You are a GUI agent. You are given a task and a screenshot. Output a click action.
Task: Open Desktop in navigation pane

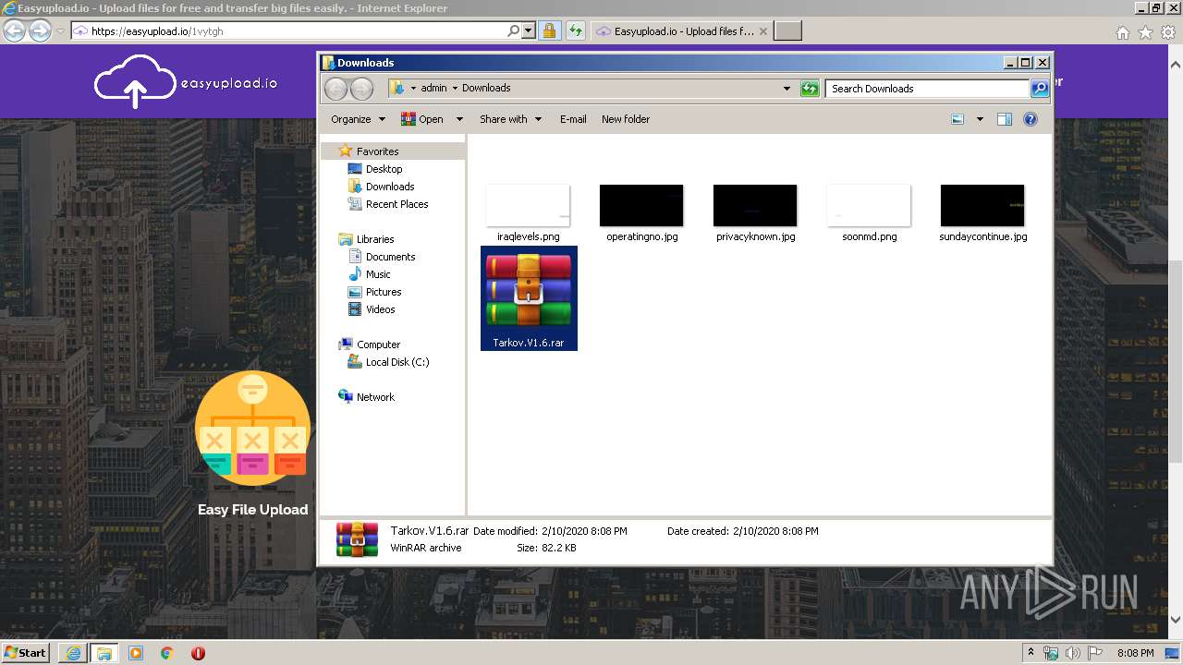[x=375, y=169]
